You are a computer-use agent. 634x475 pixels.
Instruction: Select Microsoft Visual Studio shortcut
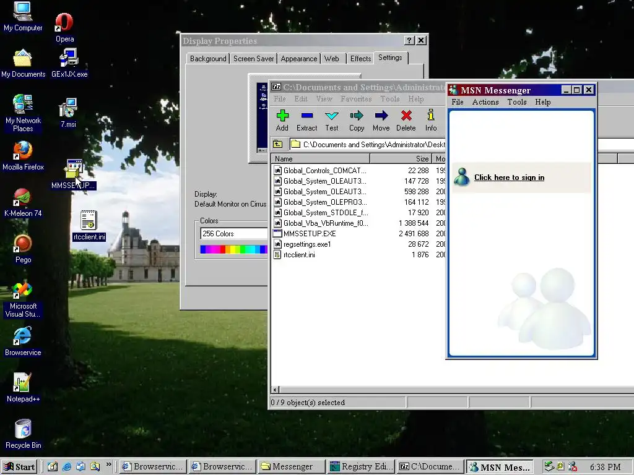(23, 300)
